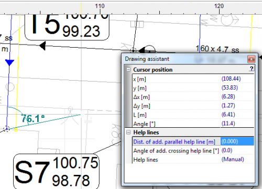Click the 'Angle [°]' property label
This screenshot has height=189, width=262.
[144, 124]
